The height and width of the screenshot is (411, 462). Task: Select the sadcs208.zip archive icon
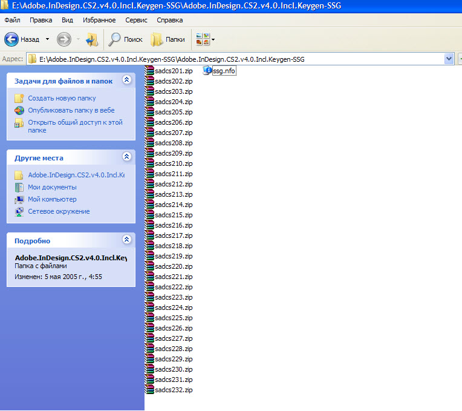pos(149,143)
